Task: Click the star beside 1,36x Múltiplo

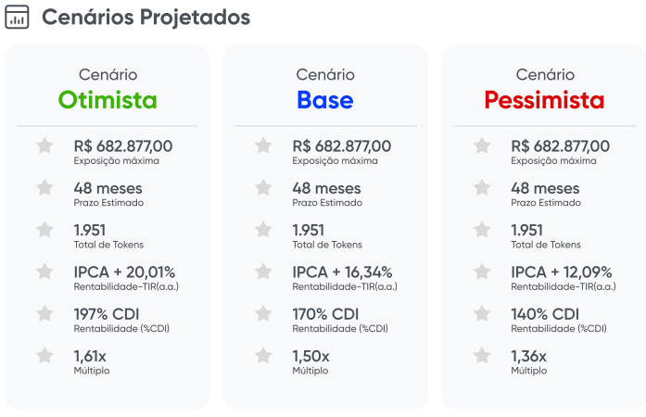Action: pos(482,356)
